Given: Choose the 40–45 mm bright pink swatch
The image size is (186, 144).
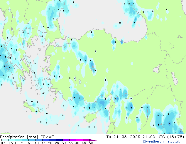Looking at the screenshot, I should tap(80, 140).
